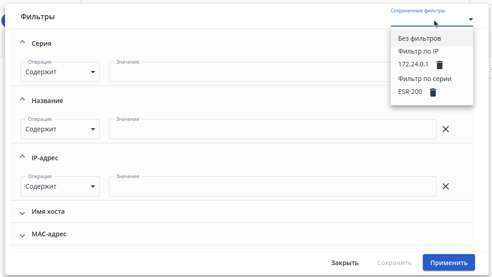Select Без фильтров option
The width and height of the screenshot is (492, 277).
420,38
